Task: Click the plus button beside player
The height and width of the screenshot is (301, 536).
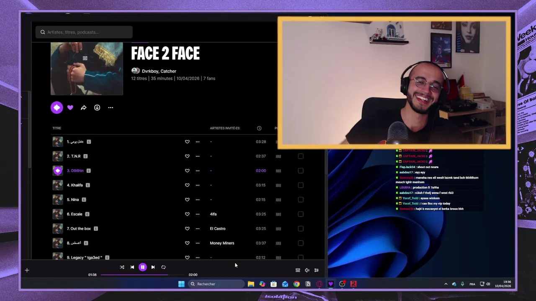Action: tap(27, 270)
